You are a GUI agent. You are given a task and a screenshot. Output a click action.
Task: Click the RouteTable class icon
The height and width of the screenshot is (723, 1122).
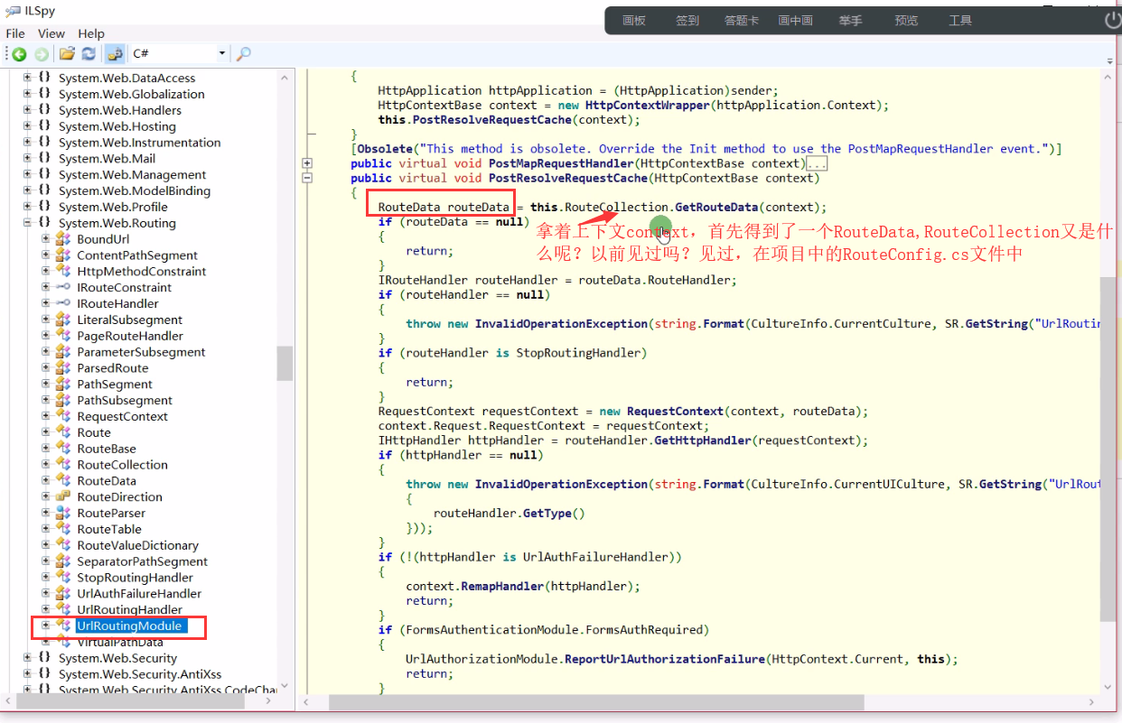pyautogui.click(x=63, y=529)
